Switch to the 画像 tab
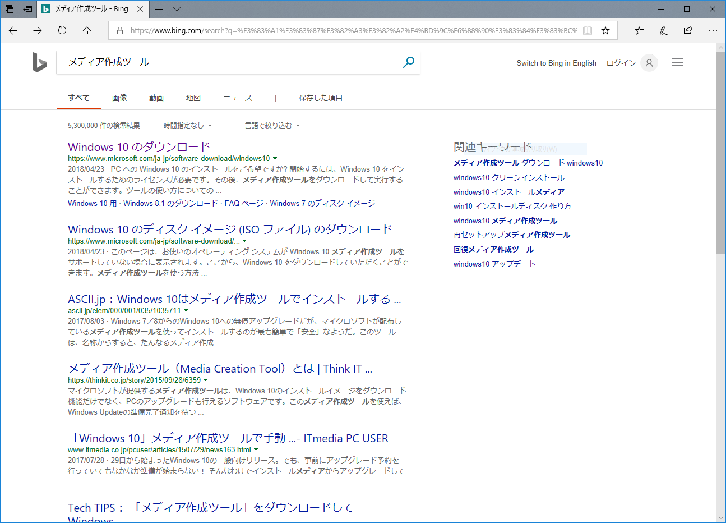This screenshot has height=523, width=726. pos(119,98)
